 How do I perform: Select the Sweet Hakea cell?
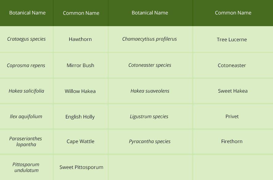(233, 91)
